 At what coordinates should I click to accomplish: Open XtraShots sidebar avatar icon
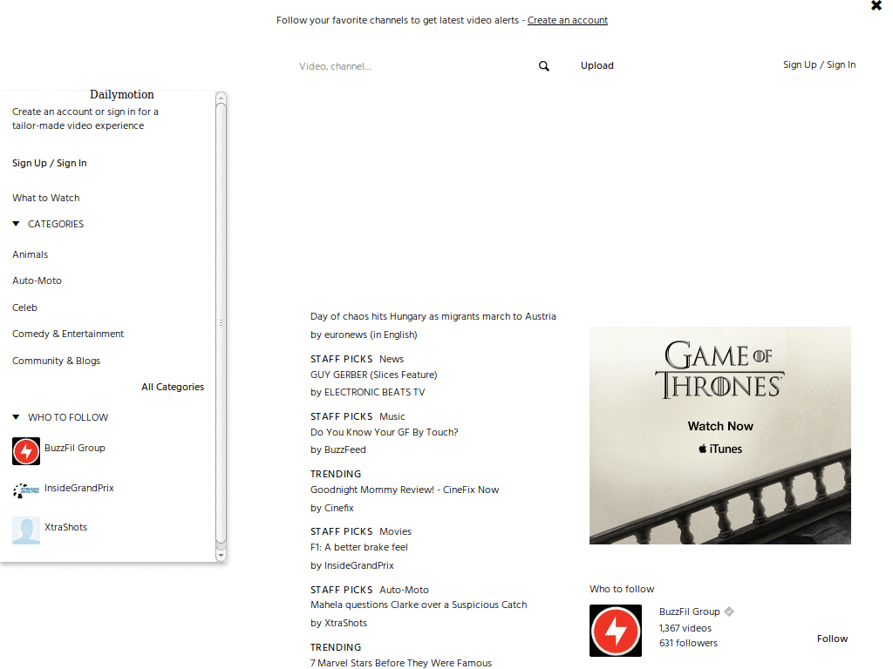(x=26, y=530)
